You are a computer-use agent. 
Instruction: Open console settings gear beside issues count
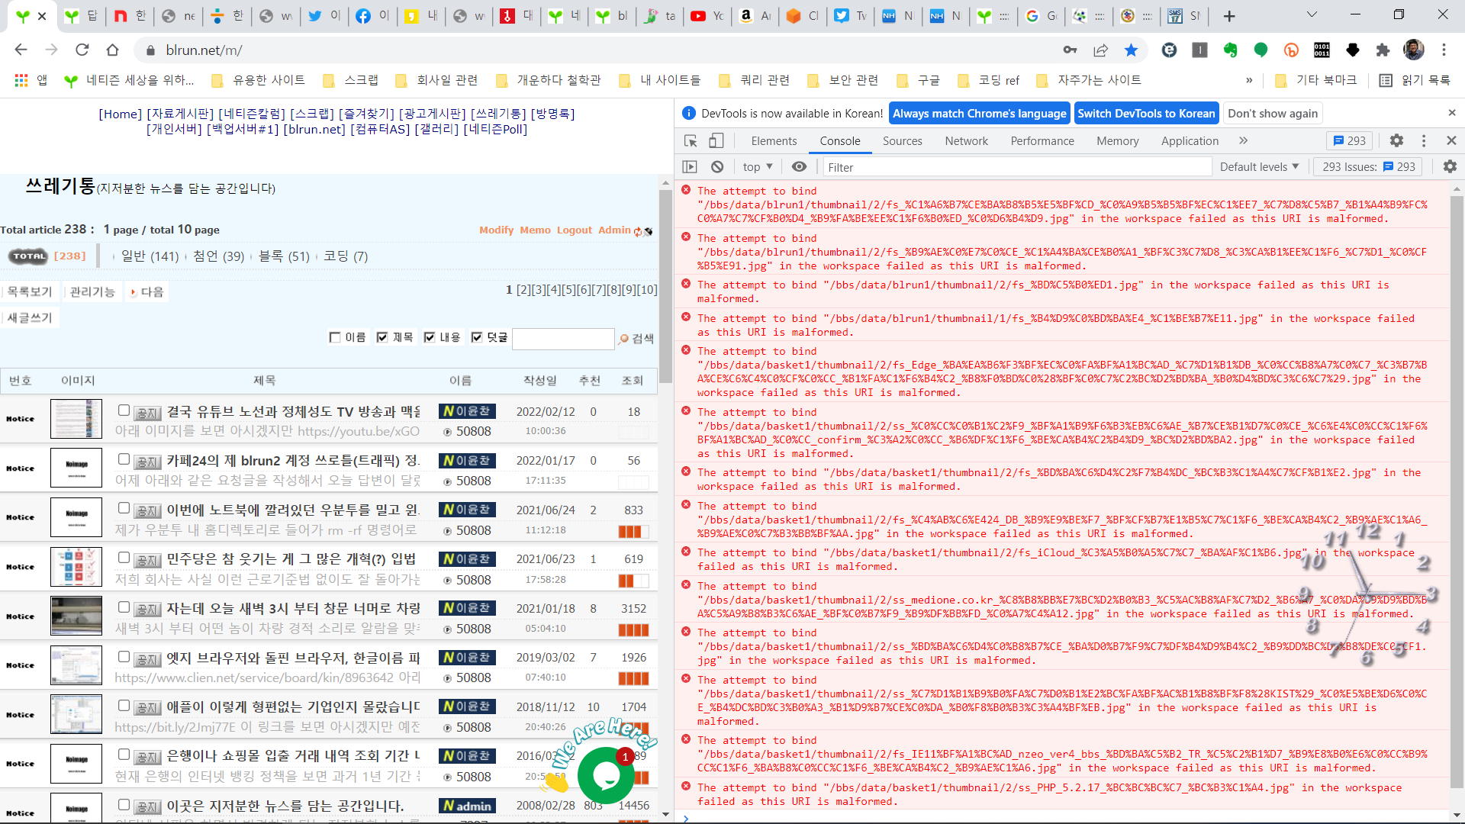1450,166
